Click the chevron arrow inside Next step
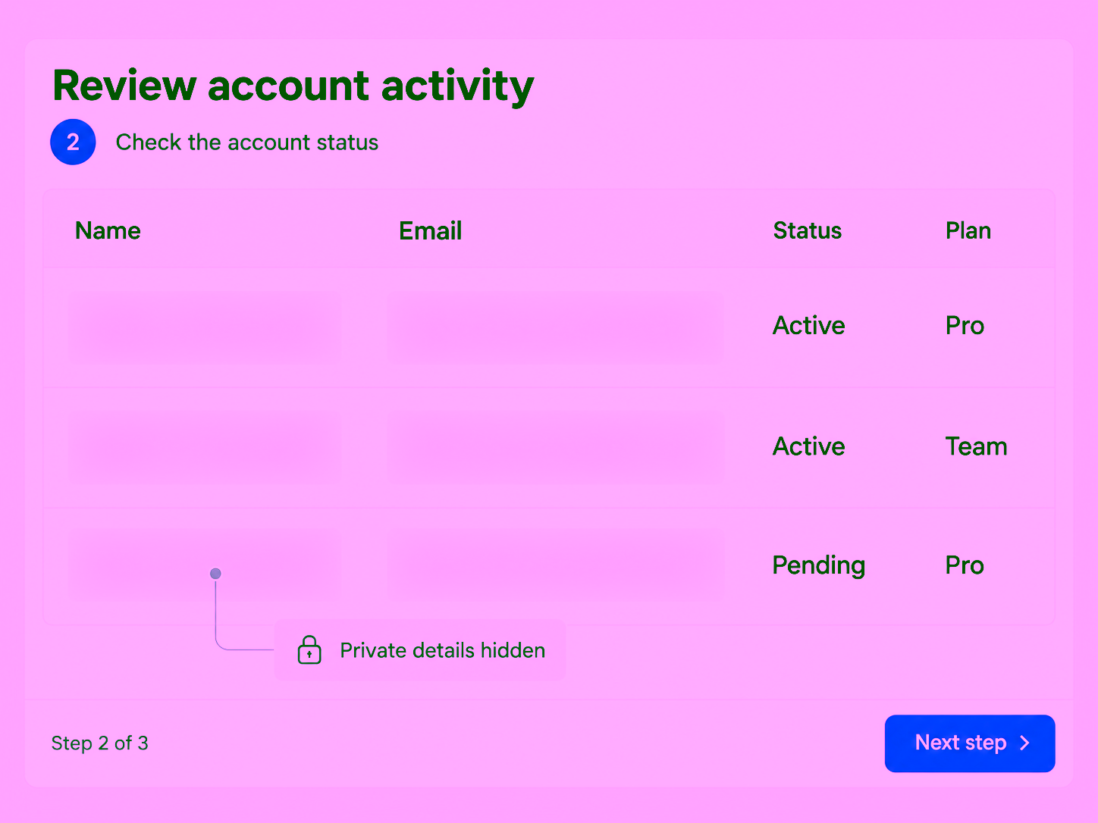 pyautogui.click(x=1025, y=743)
